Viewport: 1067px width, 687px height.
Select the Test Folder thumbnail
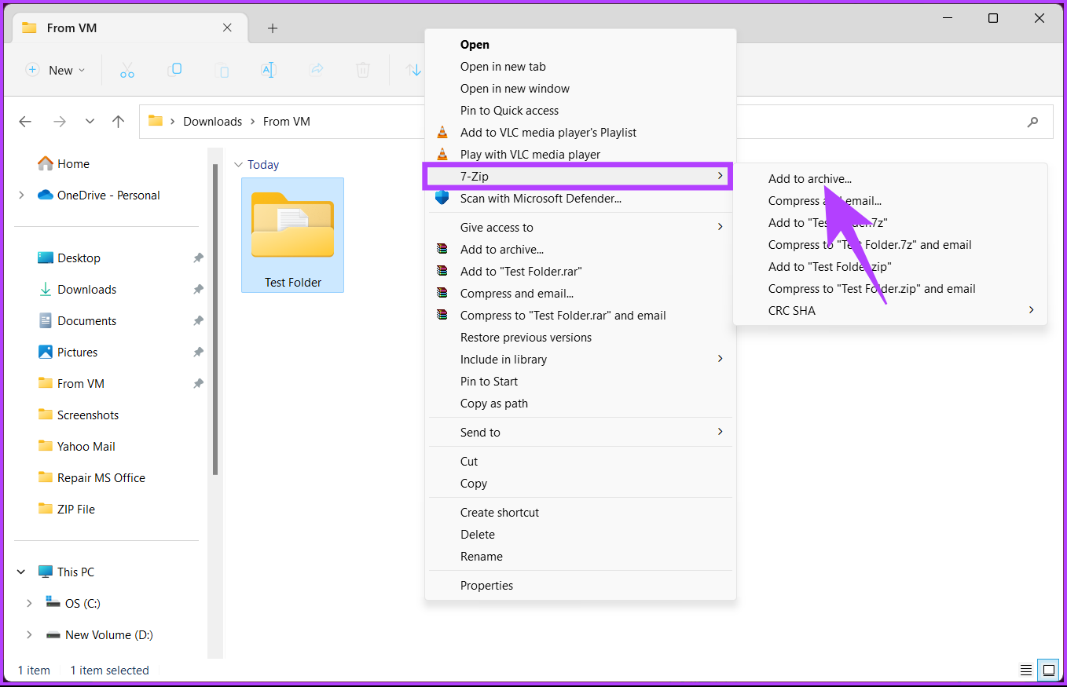292,235
